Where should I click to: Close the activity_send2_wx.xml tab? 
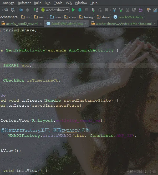41,24
